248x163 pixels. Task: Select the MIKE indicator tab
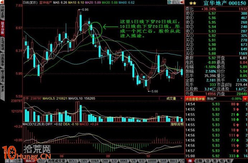tap(124, 161)
